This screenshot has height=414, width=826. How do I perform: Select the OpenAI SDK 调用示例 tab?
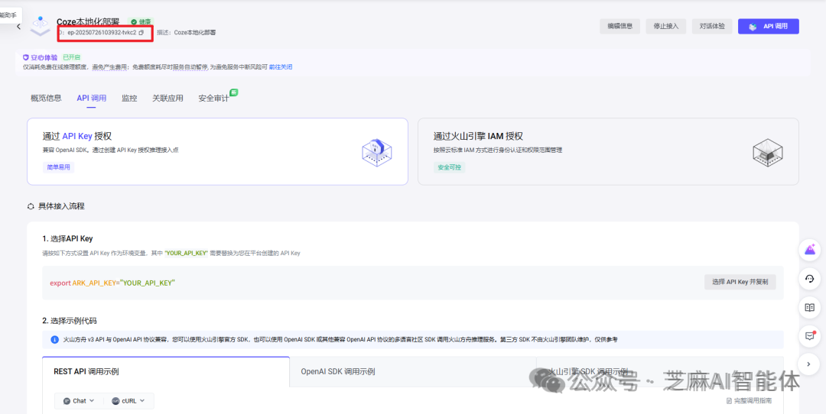[413, 371]
